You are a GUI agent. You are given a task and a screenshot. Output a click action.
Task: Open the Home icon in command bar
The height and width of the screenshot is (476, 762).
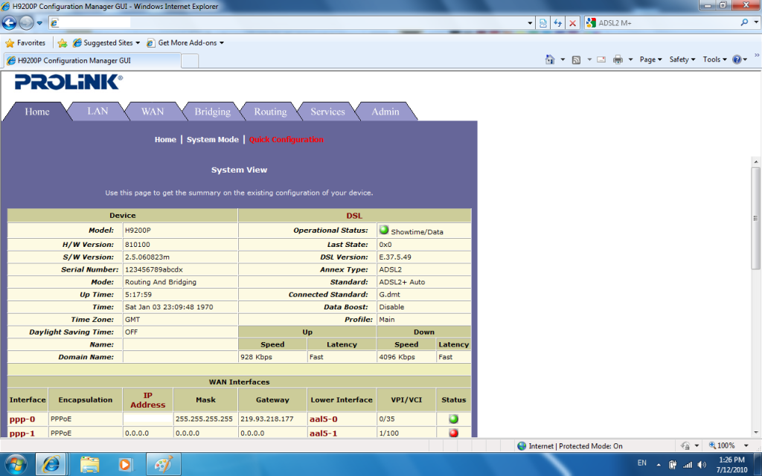(550, 59)
